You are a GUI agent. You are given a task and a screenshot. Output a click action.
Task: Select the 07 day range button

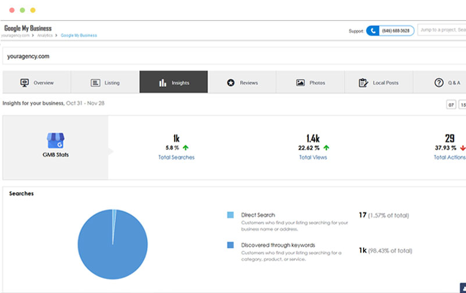(x=451, y=105)
